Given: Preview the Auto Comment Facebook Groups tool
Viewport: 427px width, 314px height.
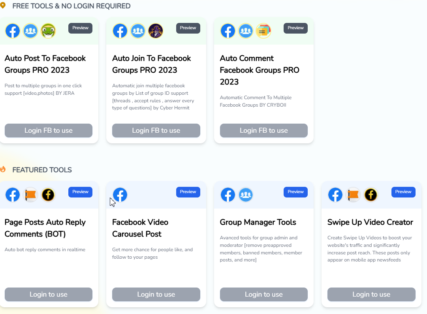Looking at the screenshot, I should [295, 28].
